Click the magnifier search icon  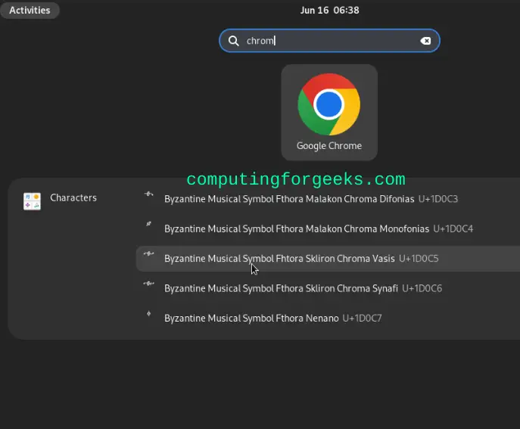point(233,41)
